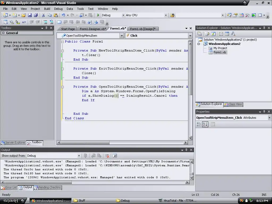Image resolution: width=272 pixels, height=204 pixels.
Task: Open the OpenToolStripMenuItem class name dropdown
Action: (x=122, y=36)
